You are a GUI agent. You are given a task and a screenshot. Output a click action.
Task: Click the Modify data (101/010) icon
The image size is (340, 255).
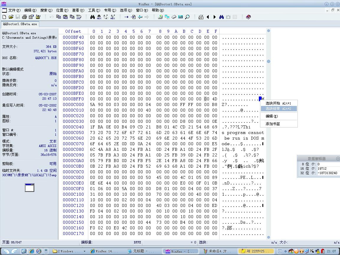click(79, 17)
